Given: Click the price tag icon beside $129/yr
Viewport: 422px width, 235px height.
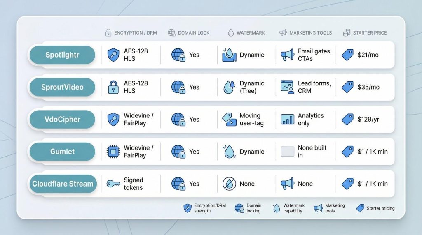Looking at the screenshot, I should [x=347, y=120].
